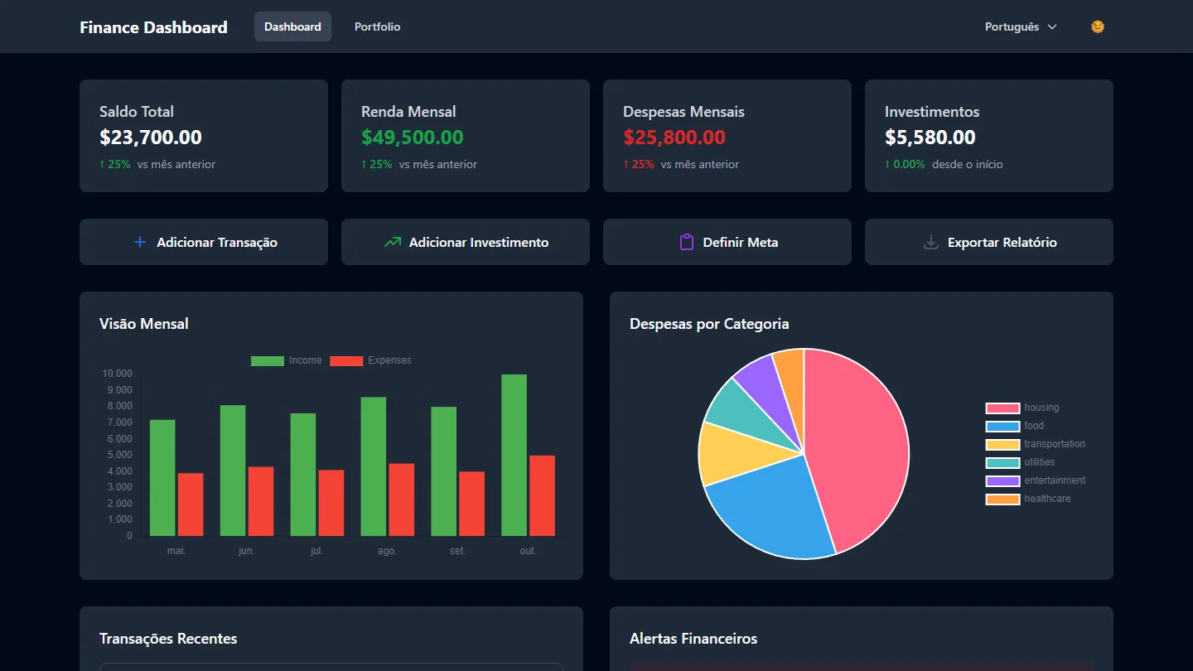Click the jun. label on the chart axis
1193x671 pixels.
click(x=247, y=551)
